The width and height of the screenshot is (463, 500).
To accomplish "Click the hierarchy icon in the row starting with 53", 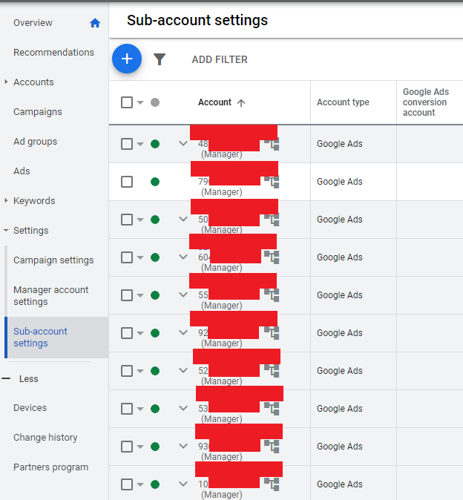I will click(272, 409).
